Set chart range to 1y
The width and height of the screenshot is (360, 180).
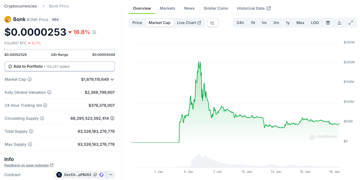click(288, 23)
